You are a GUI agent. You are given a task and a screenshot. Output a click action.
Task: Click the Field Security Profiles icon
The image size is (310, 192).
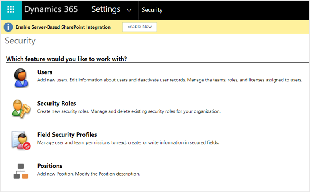click(21, 140)
